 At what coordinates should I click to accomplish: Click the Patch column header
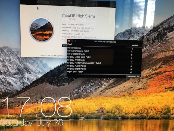coord(70,44)
